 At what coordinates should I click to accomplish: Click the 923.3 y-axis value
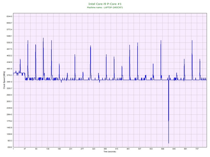(x=10, y=141)
